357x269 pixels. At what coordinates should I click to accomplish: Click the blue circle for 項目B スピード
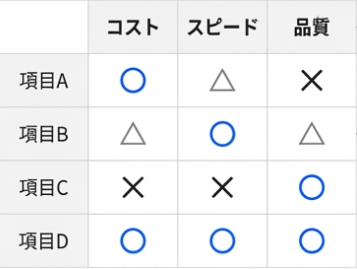[222, 134]
